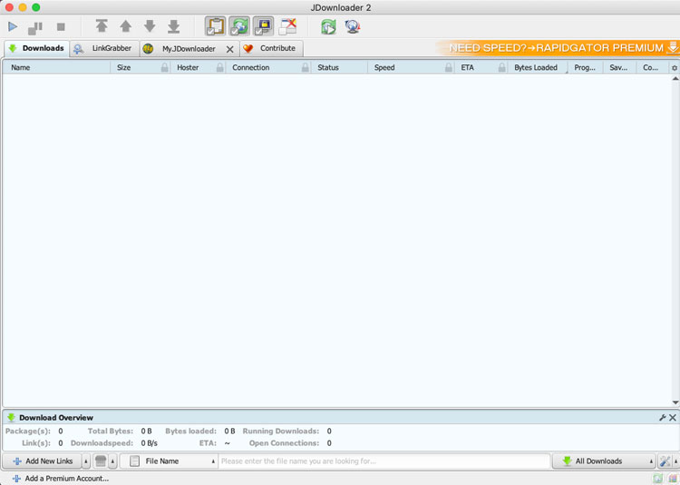Open the LinkGrabber tab
The width and height of the screenshot is (680, 485).
point(104,48)
